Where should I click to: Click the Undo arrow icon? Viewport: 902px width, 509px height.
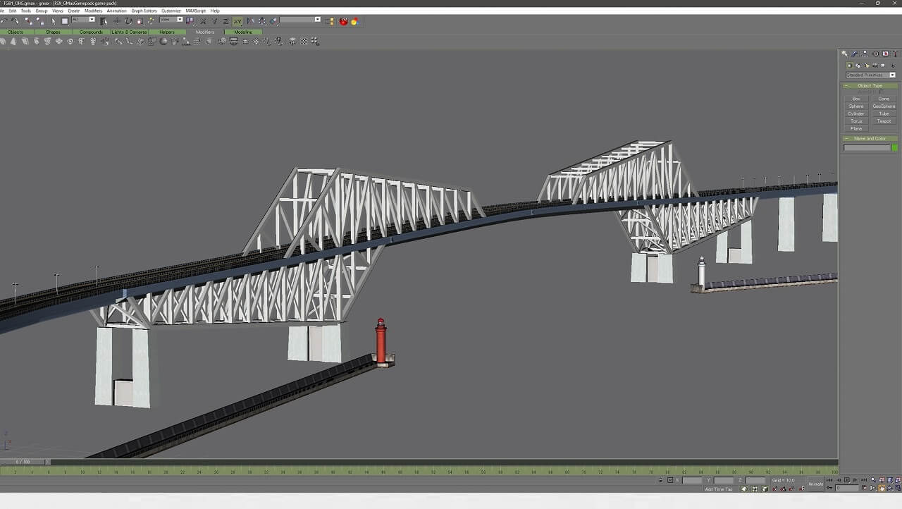4,21
